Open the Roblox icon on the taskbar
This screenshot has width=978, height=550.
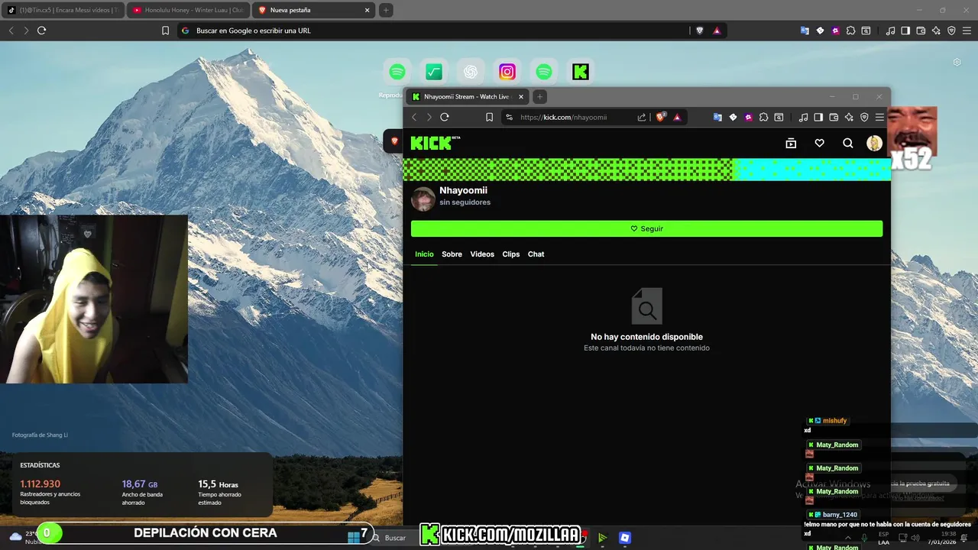click(x=625, y=538)
